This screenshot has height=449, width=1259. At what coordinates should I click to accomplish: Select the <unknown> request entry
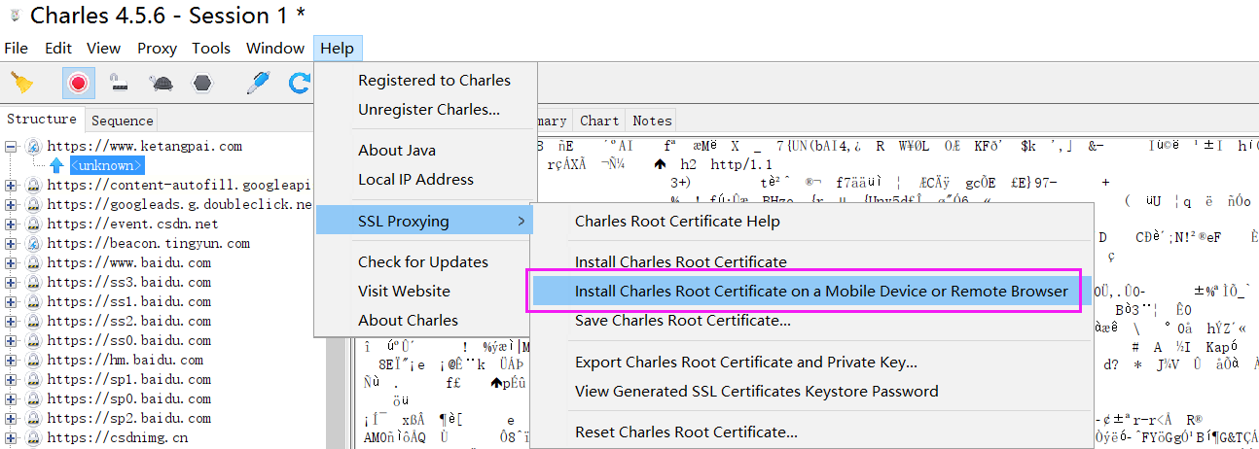pyautogui.click(x=107, y=165)
